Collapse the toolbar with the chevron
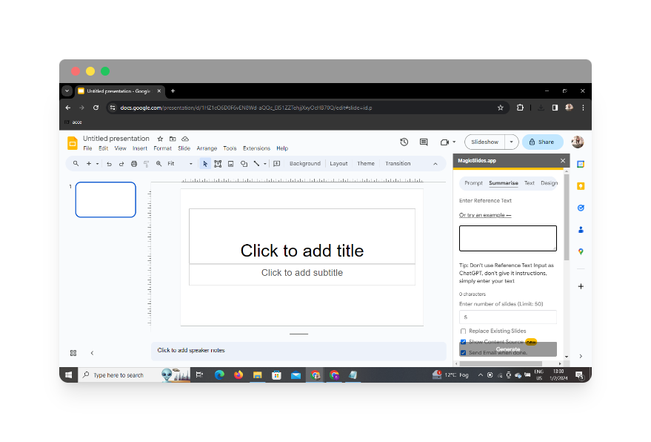 (x=435, y=164)
